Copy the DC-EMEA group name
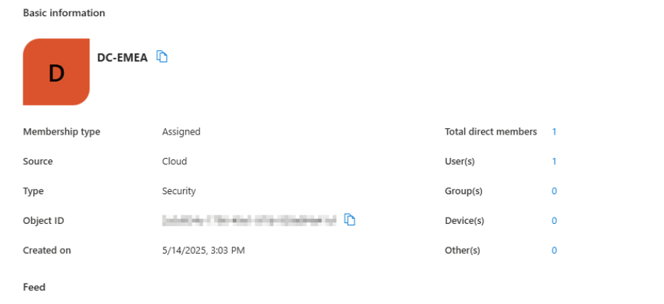This screenshot has height=304, width=664. 162,57
